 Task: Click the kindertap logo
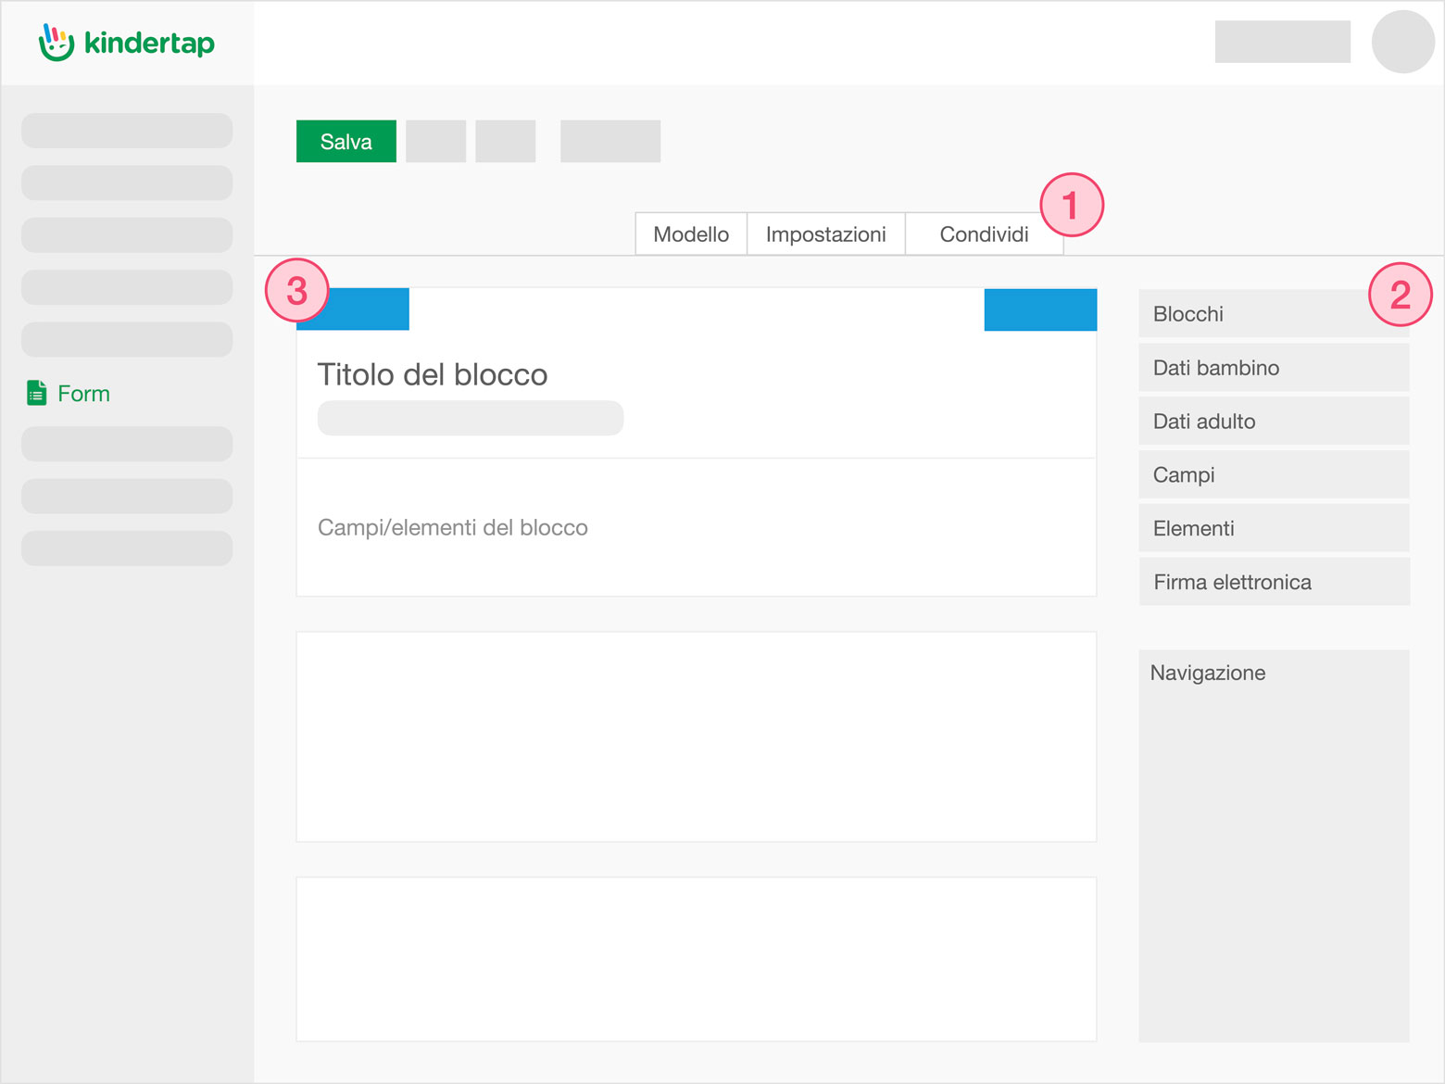click(127, 42)
